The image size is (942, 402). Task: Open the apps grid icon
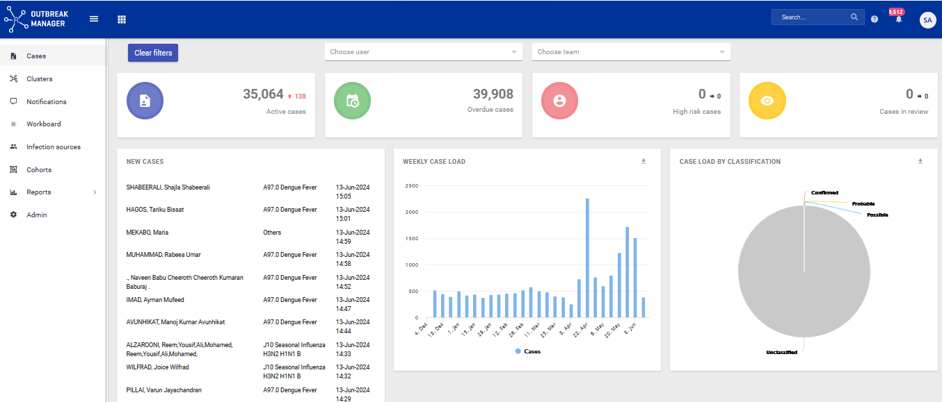point(122,19)
